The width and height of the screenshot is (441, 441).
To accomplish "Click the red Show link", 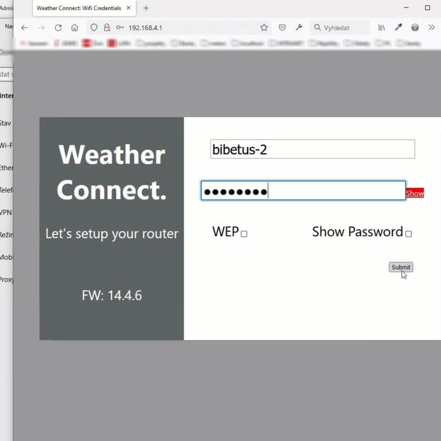I will pos(415,193).
